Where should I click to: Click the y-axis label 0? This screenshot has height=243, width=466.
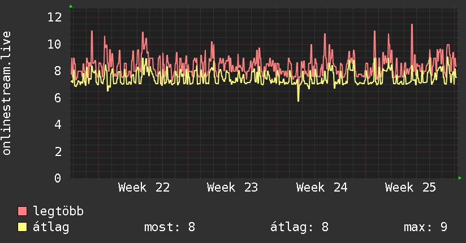pyautogui.click(x=58, y=178)
